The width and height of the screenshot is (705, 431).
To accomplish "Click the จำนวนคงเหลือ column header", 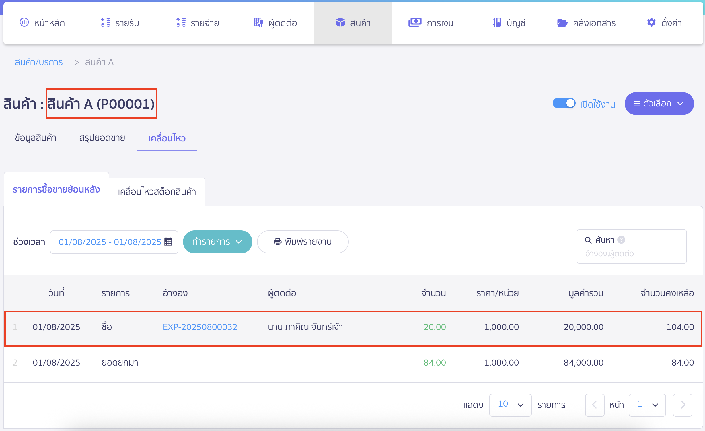I will click(667, 293).
